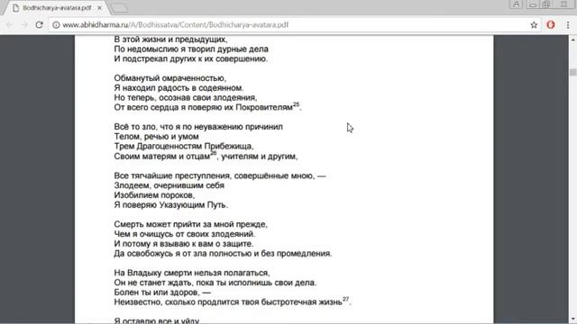This screenshot has height=324, width=577.
Task: Click footnote 27 after быстротечная жизнь
Action: [x=345, y=300]
